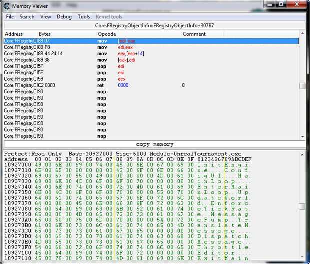The height and width of the screenshot is (264, 310).
Task: Click the Opcode column header
Action: 107,34
